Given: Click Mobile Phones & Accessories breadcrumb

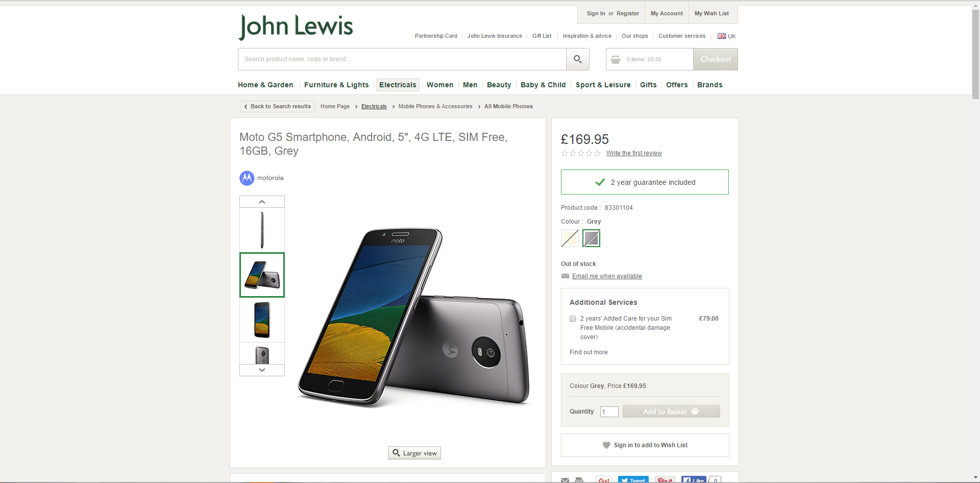Looking at the screenshot, I should tap(435, 106).
